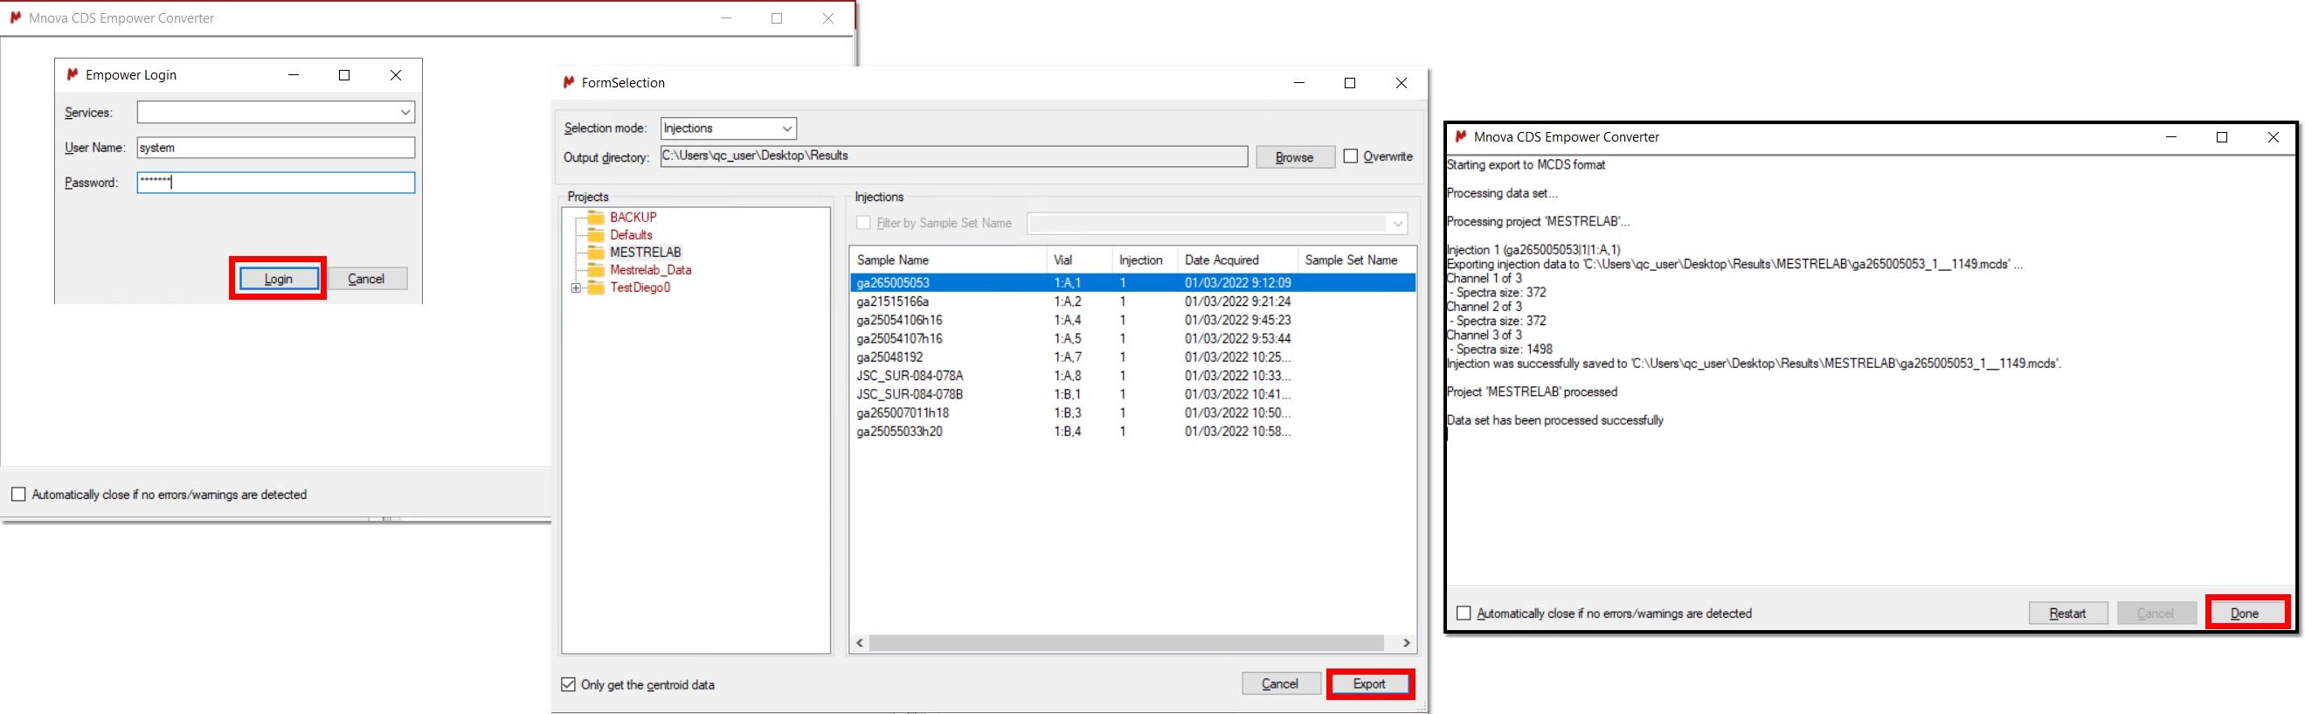Image resolution: width=2305 pixels, height=714 pixels.
Task: Select the MESTRELAB project folder
Action: point(645,253)
